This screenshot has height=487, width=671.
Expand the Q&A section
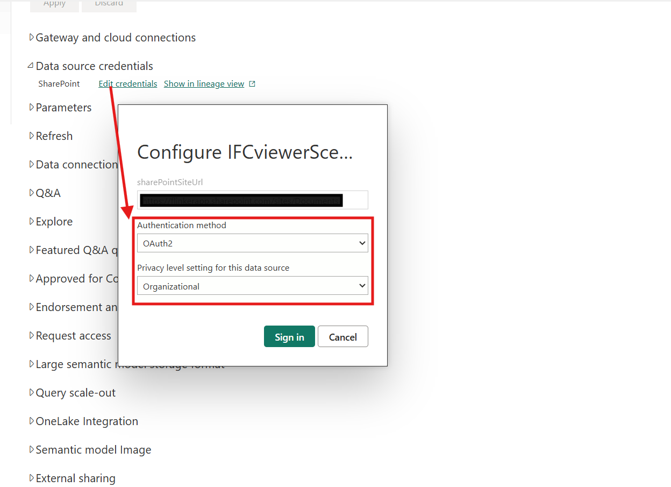[x=45, y=193]
